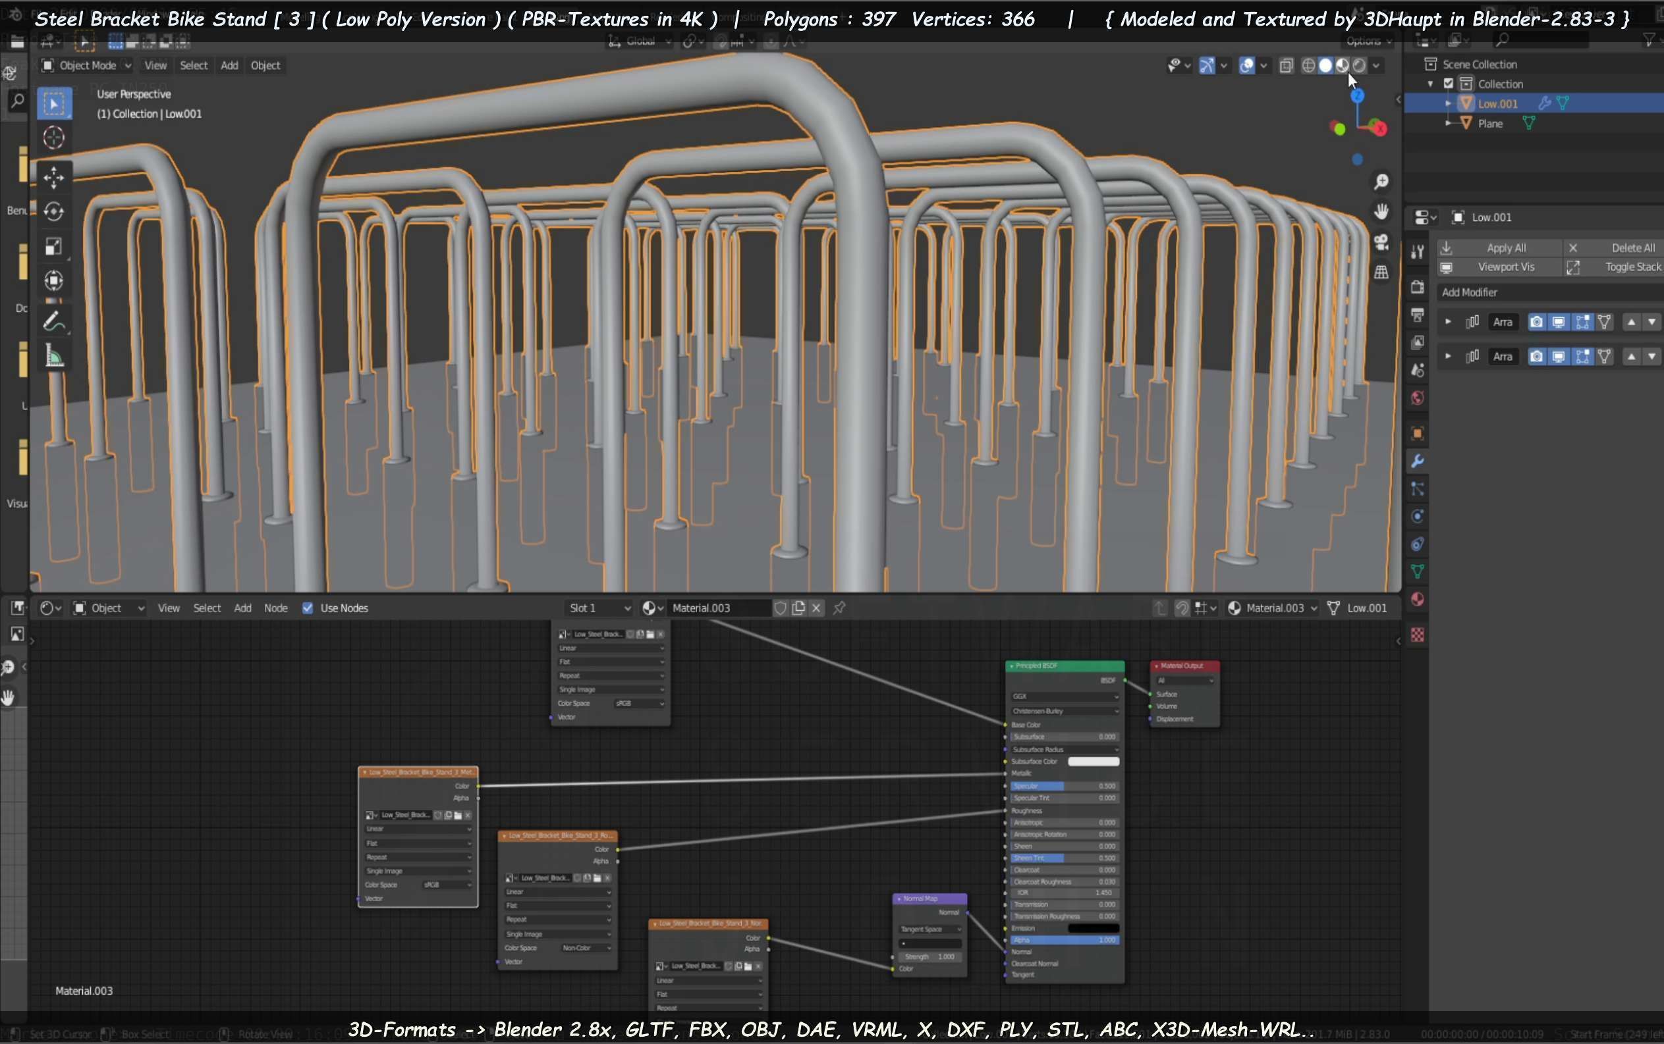Open the Node menu in shader editor
The image size is (1664, 1044).
276,608
